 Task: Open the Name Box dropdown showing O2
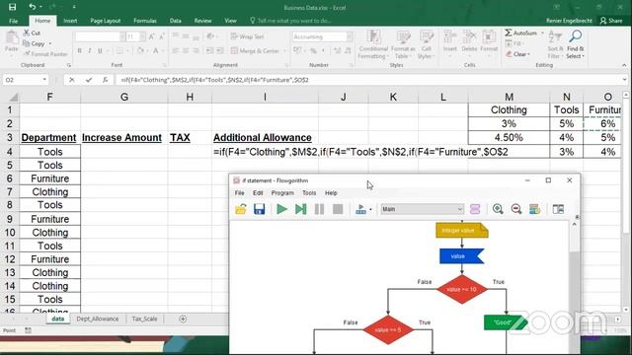[x=44, y=80]
